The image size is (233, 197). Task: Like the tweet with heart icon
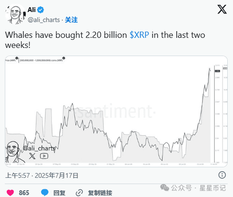click(x=10, y=193)
